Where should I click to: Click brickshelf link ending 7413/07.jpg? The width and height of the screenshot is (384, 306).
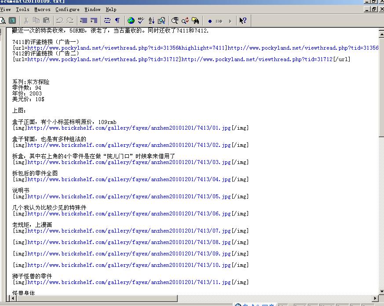click(129, 231)
